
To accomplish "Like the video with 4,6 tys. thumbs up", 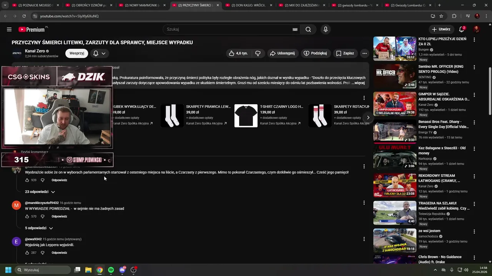I will pyautogui.click(x=238, y=53).
